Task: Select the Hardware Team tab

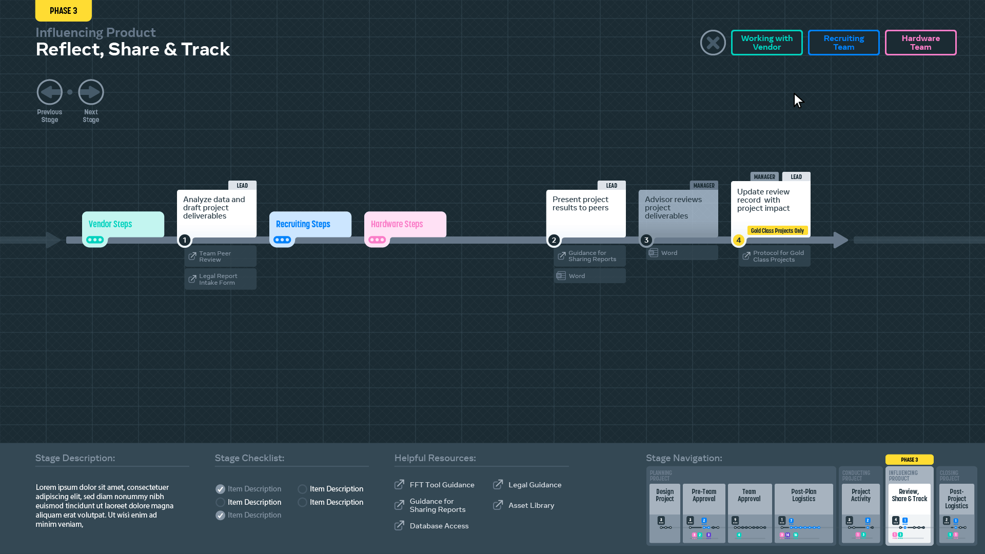Action: 920,43
